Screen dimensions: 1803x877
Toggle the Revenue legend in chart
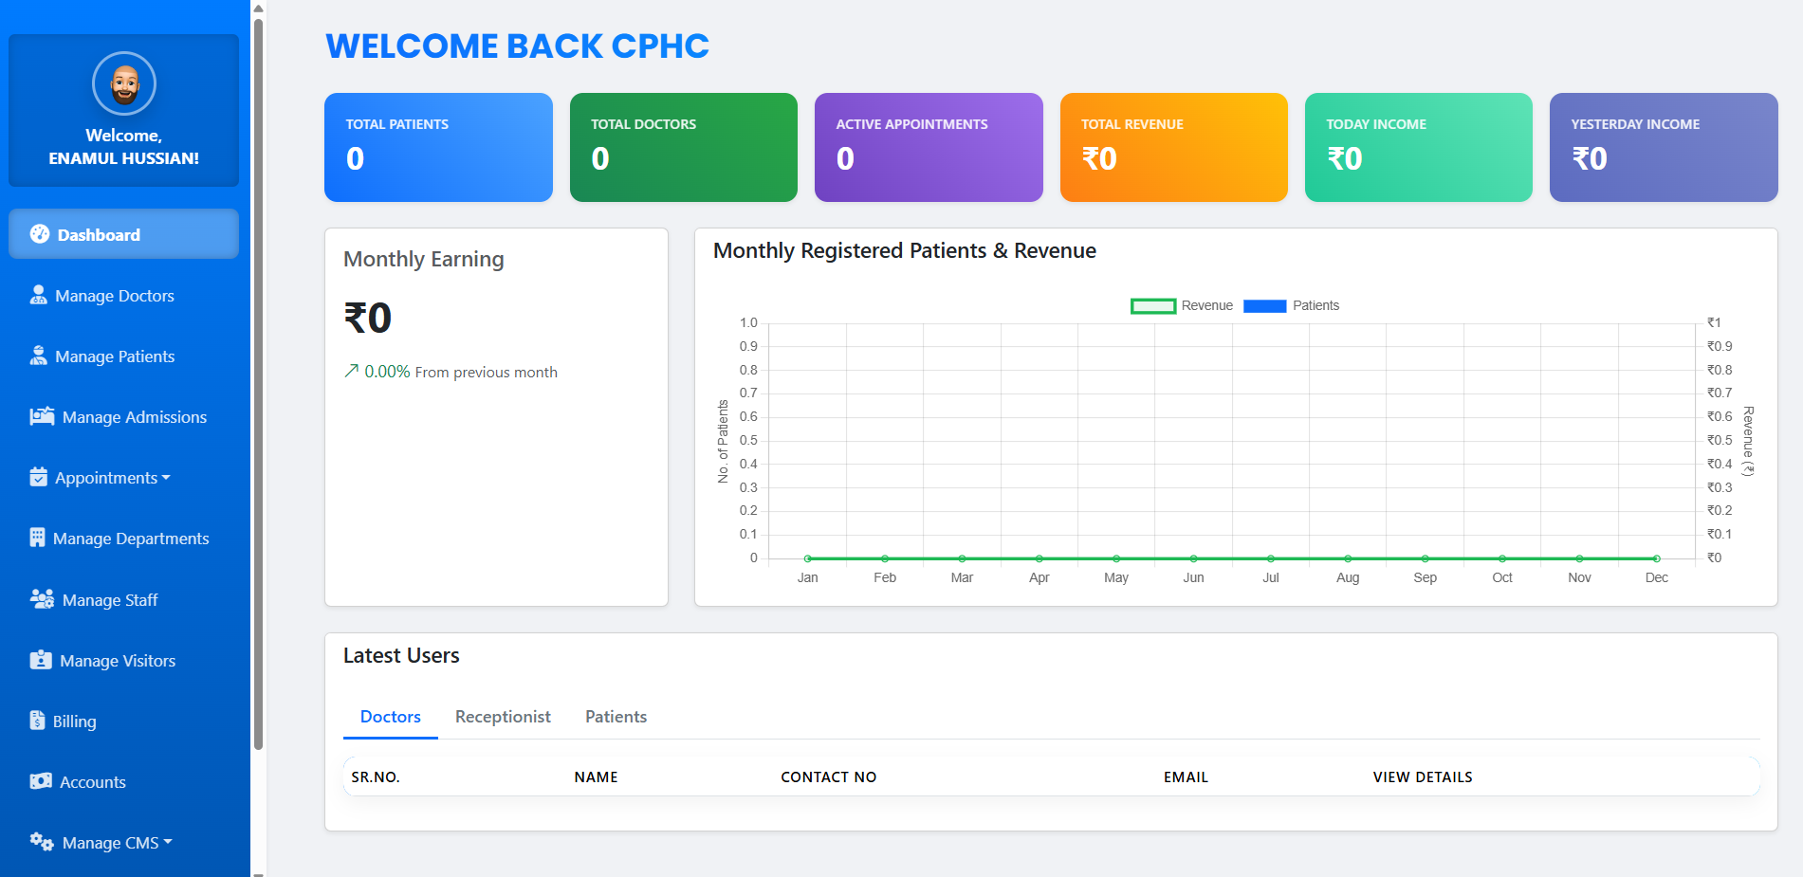coord(1182,306)
